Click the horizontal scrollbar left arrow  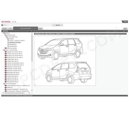point(3,93)
